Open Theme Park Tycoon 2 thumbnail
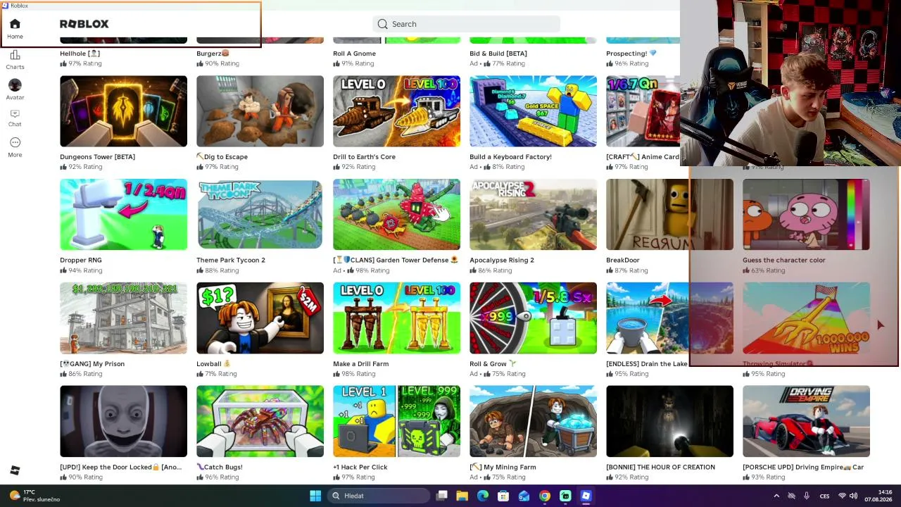The height and width of the screenshot is (507, 901). (x=260, y=215)
